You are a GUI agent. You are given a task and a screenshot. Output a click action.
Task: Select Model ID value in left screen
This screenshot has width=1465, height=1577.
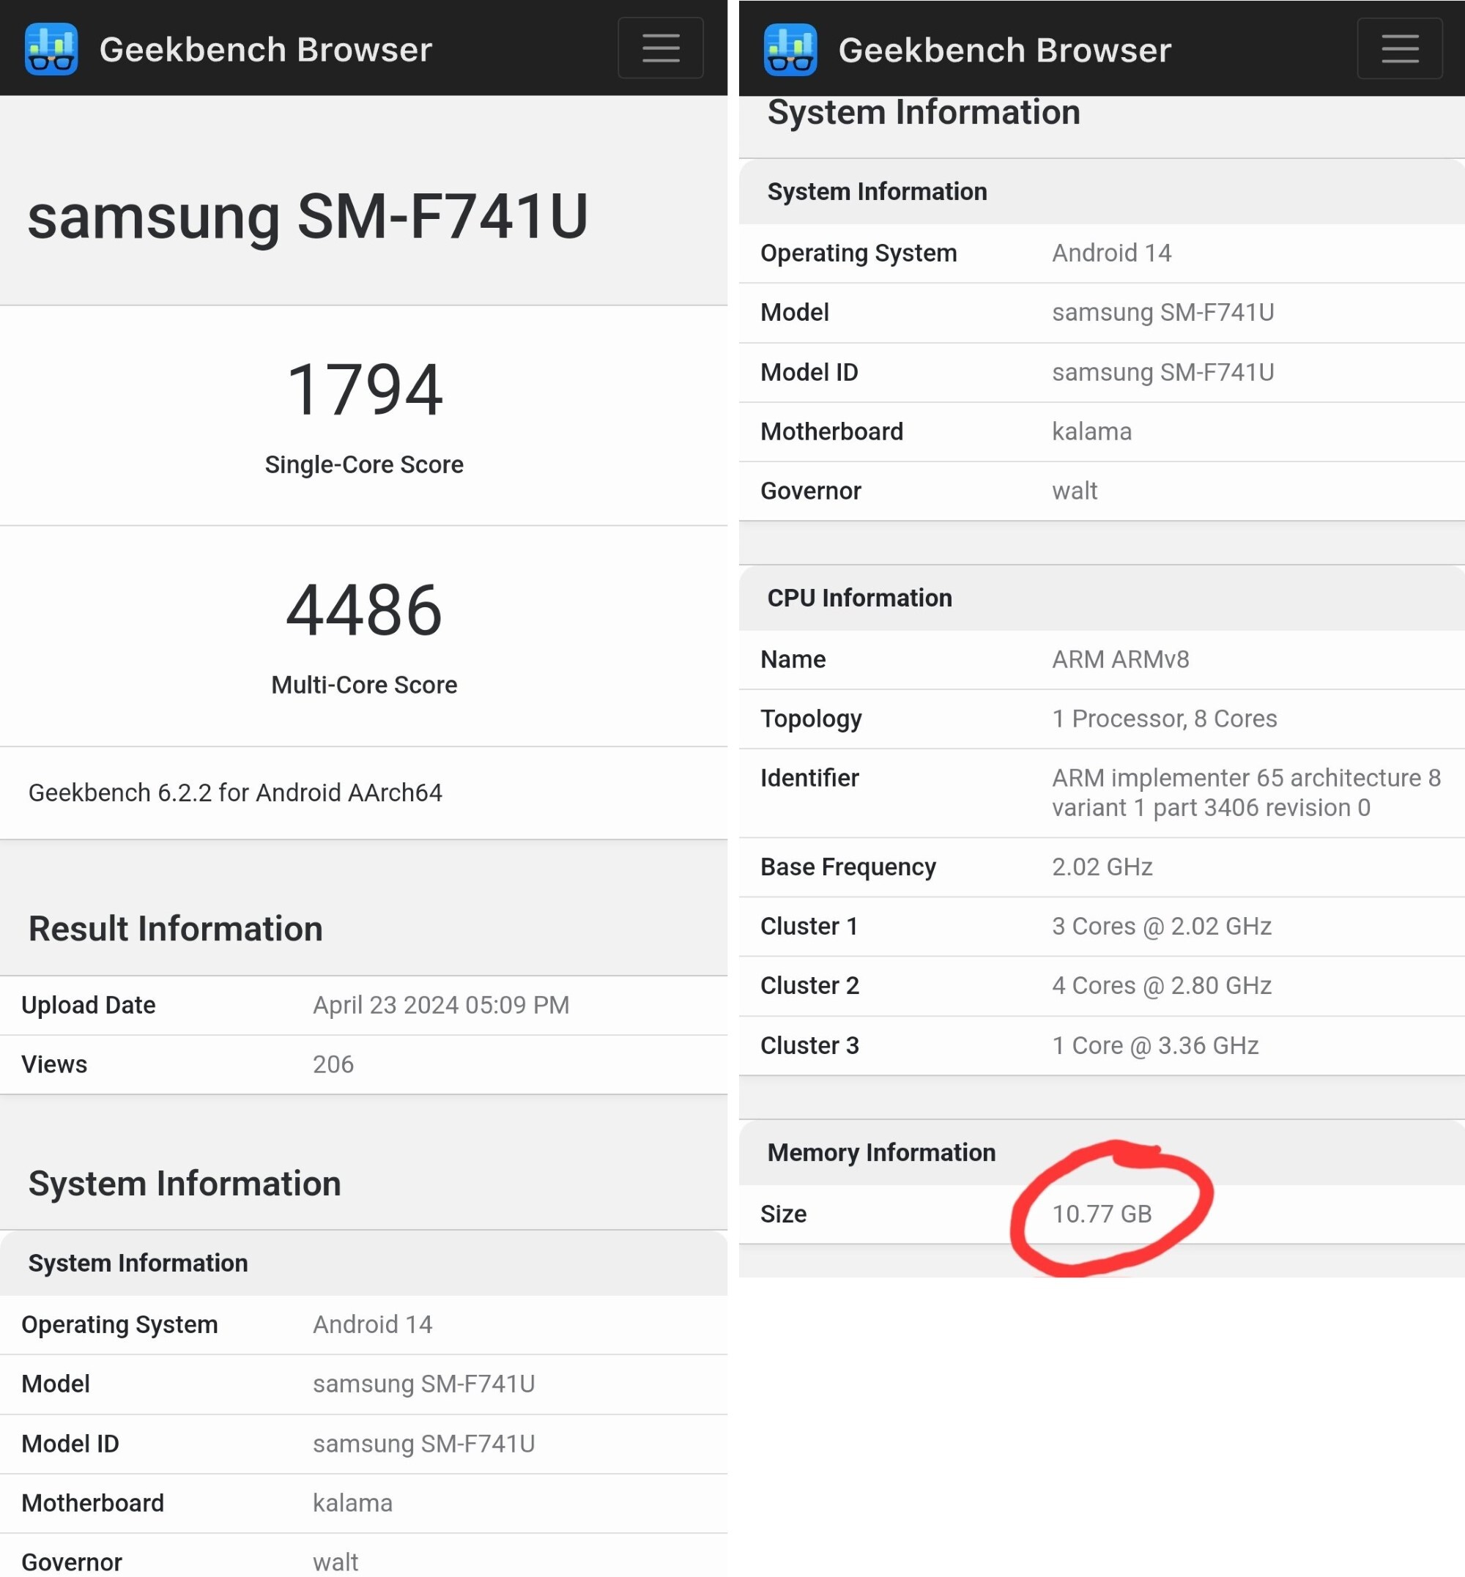[423, 1444]
